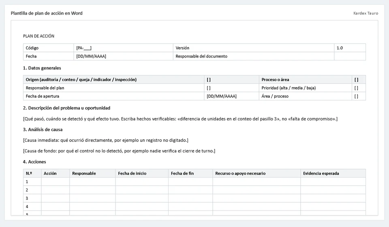This screenshot has width=389, height=227.
Task: Click the 'Responsable del documento' cell
Action: point(254,56)
